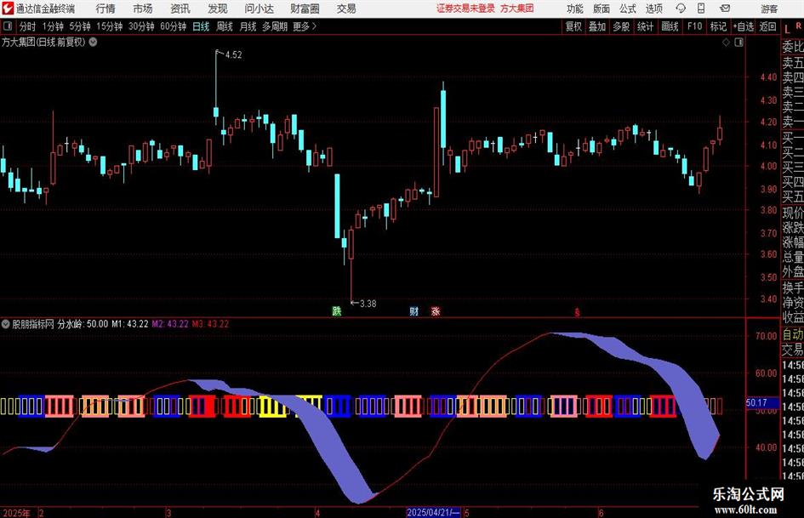Open the F10 company info button
The height and width of the screenshot is (518, 804).
694,26
